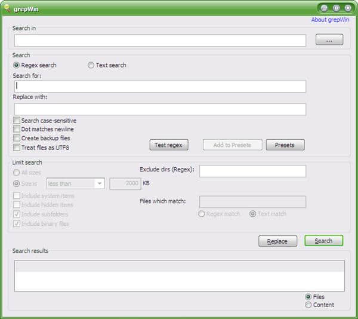358x319 pixels.
Task: Close the grepWin window
Action: (348, 8)
